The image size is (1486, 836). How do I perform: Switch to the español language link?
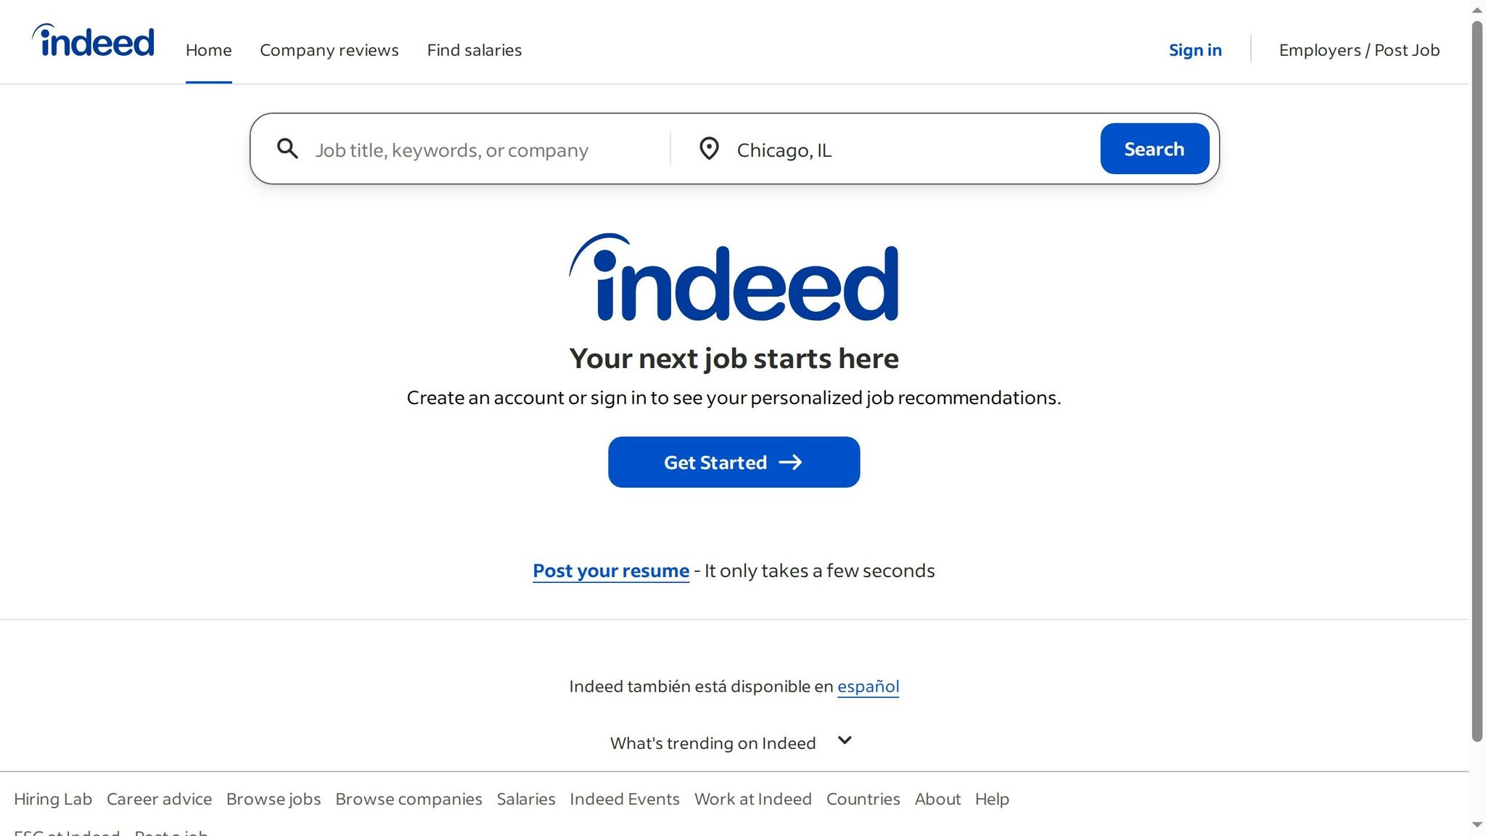(x=868, y=687)
